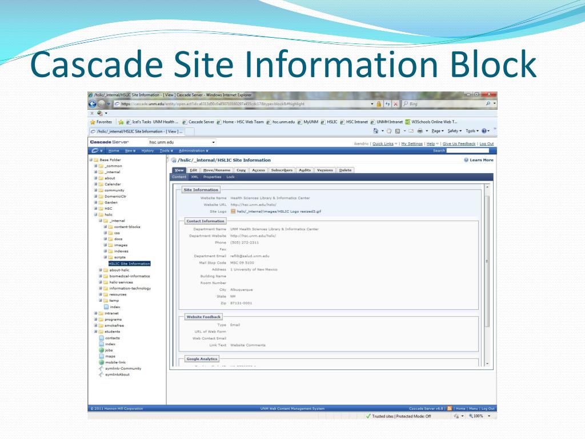Click the maps page icon

(x=102, y=356)
